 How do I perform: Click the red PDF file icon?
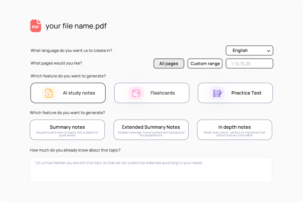pos(35,26)
